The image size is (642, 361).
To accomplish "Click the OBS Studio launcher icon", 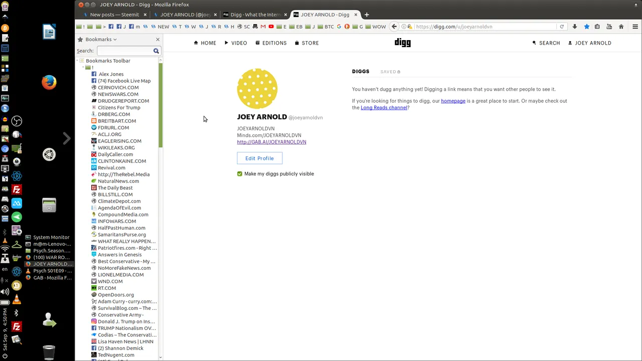I will point(17,121).
